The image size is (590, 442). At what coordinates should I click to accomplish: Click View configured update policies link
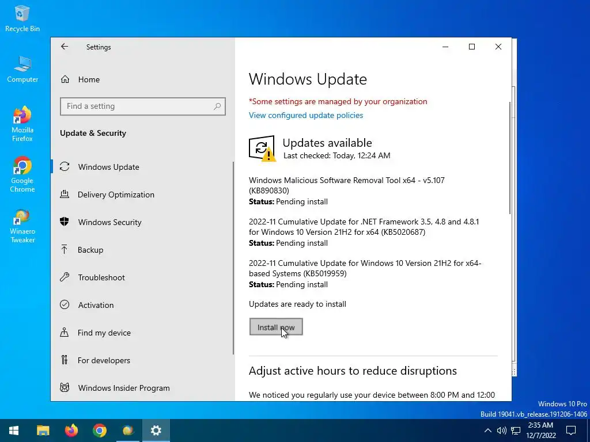coord(306,115)
